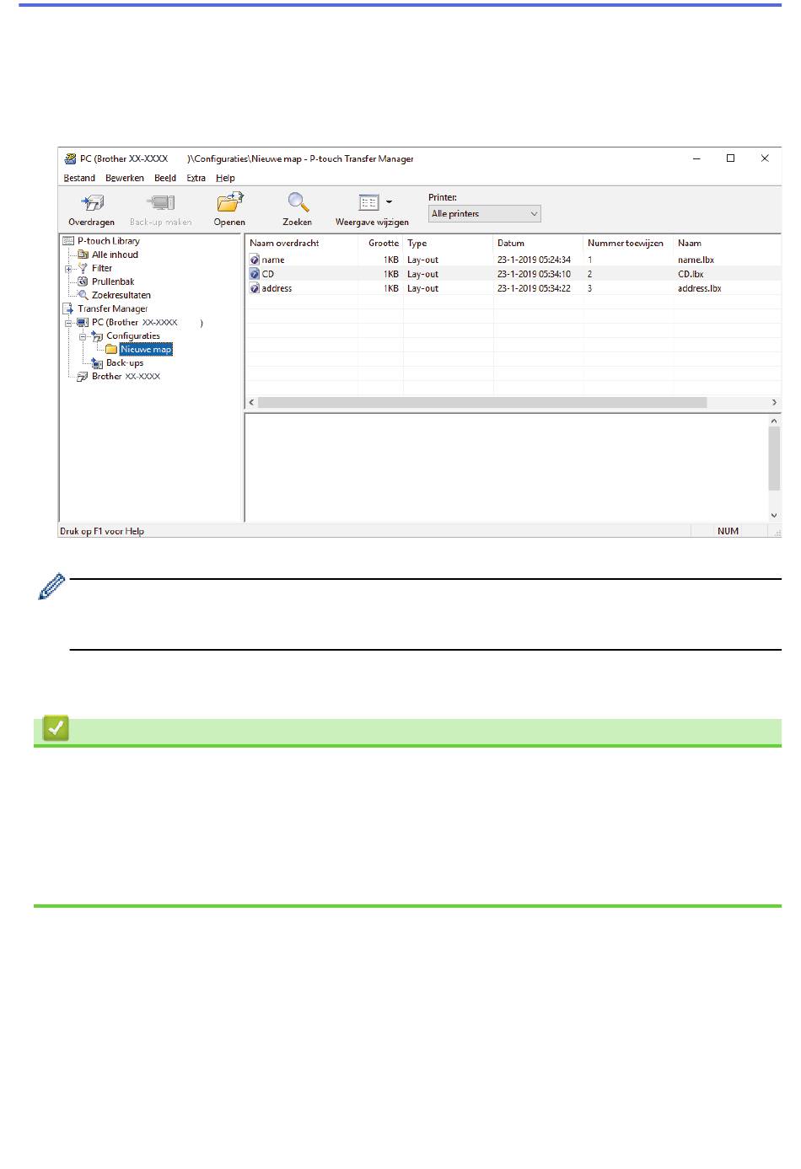Sort by Datum column header
The image size is (801, 1169).
(x=539, y=243)
